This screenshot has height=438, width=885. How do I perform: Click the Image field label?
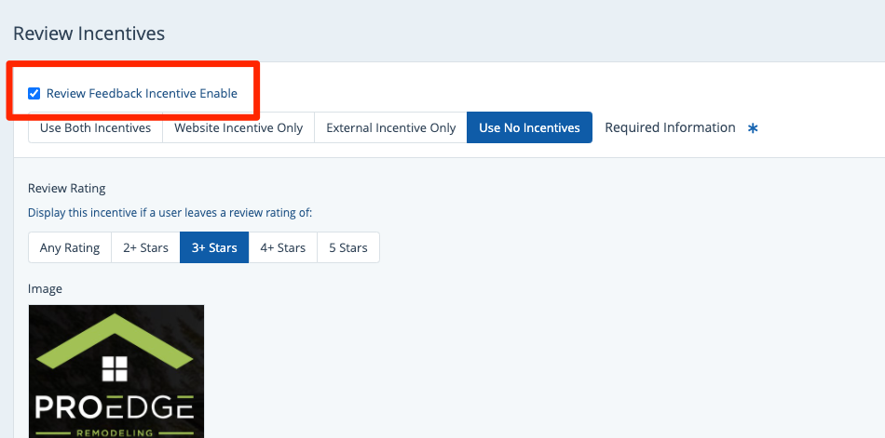45,289
